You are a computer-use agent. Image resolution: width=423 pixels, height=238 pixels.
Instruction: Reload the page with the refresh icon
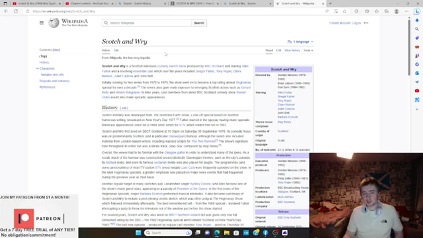coord(16,11)
